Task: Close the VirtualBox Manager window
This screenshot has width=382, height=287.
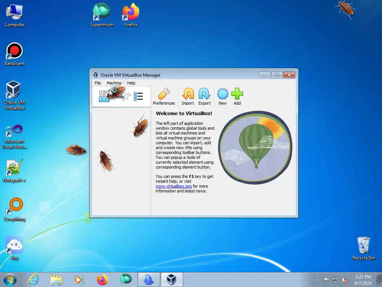Action: point(289,75)
